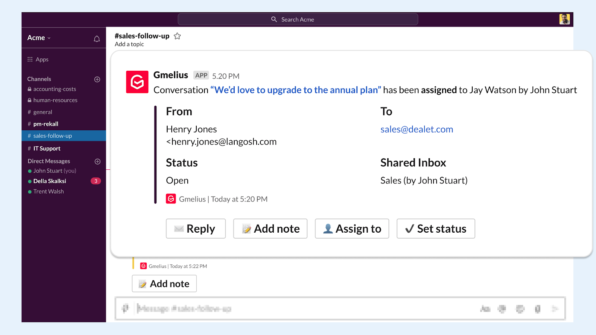
Task: Click the checkmark icon in Set status button
Action: click(x=409, y=229)
